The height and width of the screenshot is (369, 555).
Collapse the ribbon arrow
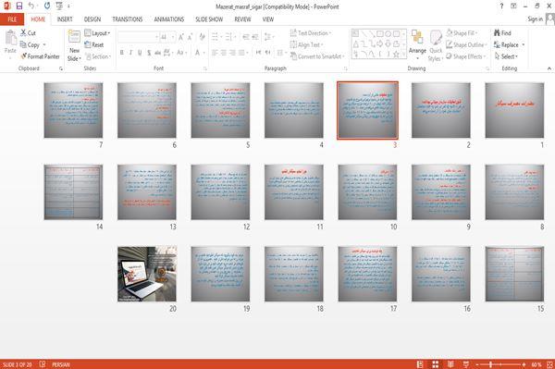tap(549, 68)
